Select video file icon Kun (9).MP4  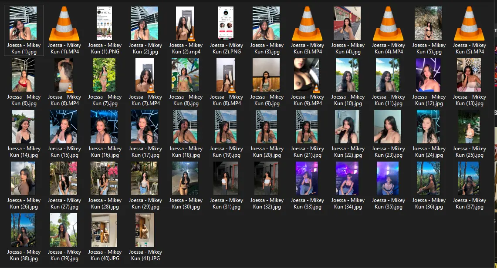point(307,75)
